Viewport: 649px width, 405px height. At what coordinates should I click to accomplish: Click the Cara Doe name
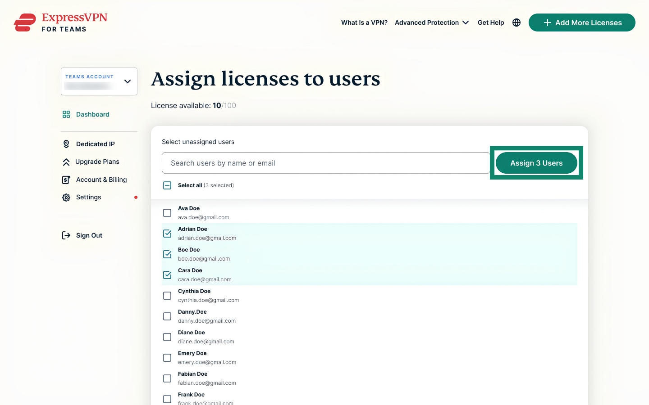[190, 270]
